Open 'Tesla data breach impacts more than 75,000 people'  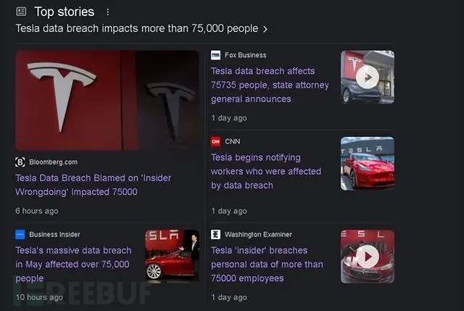click(137, 29)
